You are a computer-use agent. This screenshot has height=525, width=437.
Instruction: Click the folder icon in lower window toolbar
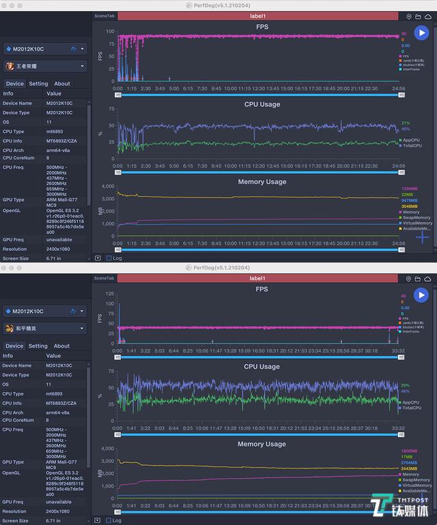418,279
